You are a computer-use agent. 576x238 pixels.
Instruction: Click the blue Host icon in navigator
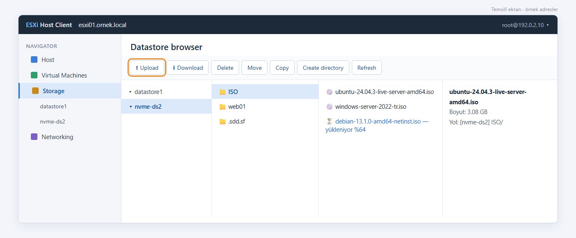click(x=34, y=60)
